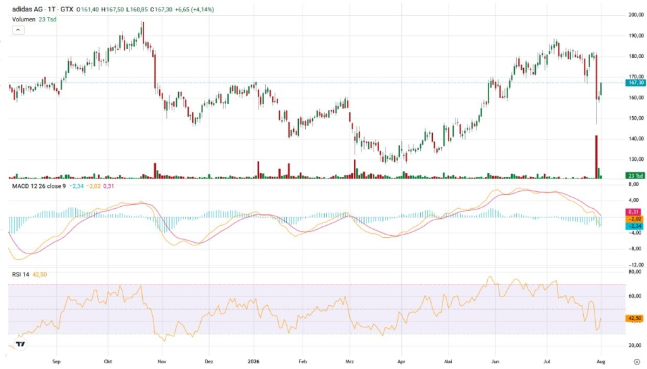This screenshot has width=647, height=369.
Task: Click the 180,00 price axis label
Action: (636, 56)
